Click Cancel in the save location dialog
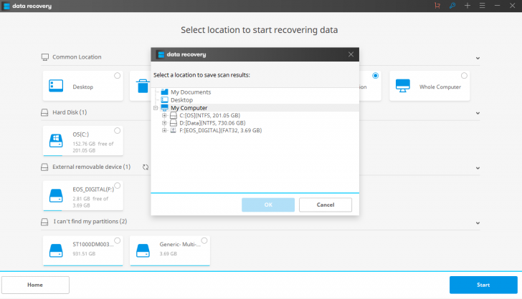 [326, 205]
